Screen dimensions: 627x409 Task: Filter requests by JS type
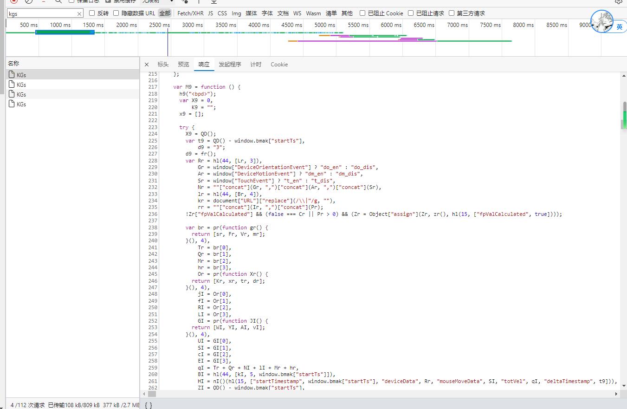211,13
